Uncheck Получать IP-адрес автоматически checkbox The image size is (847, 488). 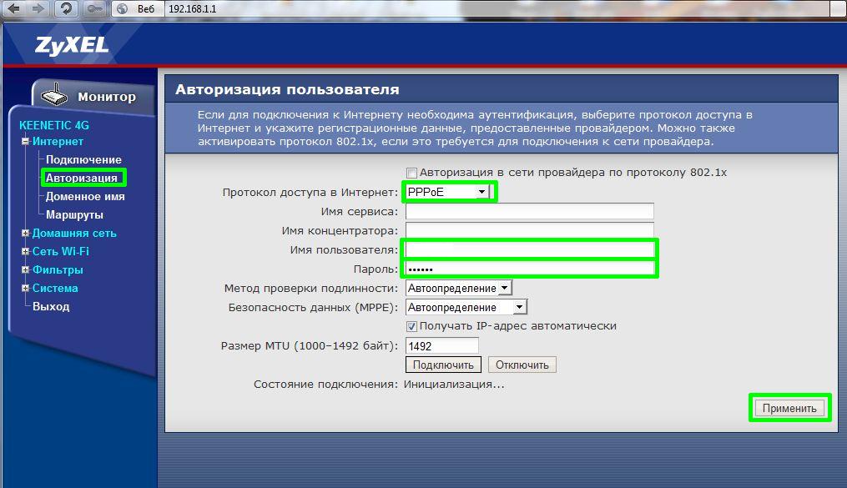click(x=411, y=326)
